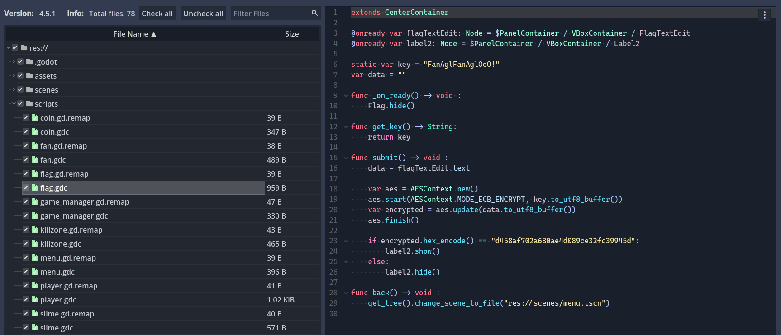Open the three-dot menu in code editor

pos(764,15)
